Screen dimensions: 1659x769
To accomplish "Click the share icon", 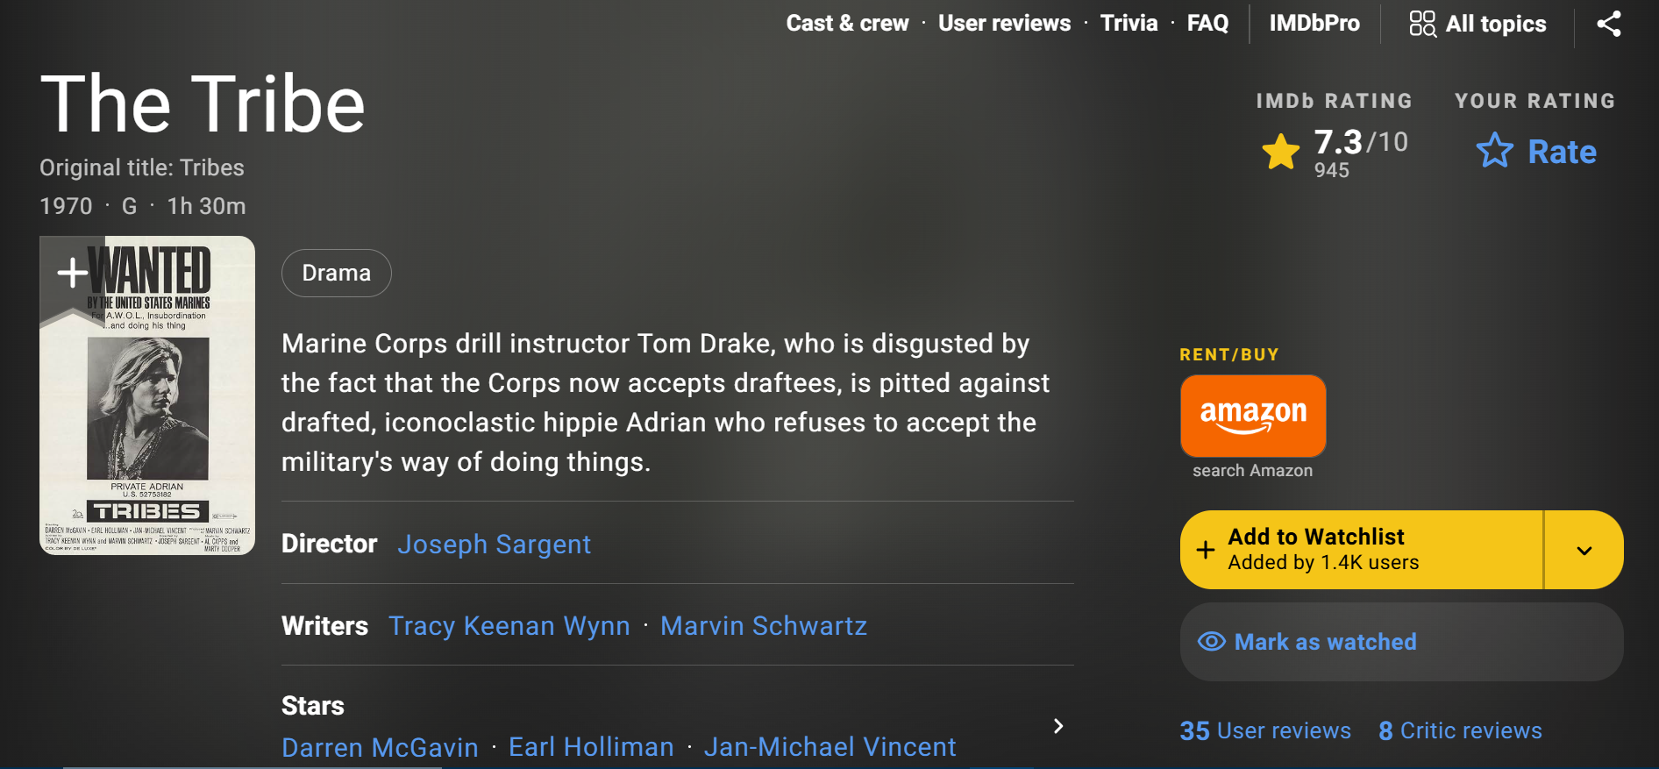I will (1608, 24).
